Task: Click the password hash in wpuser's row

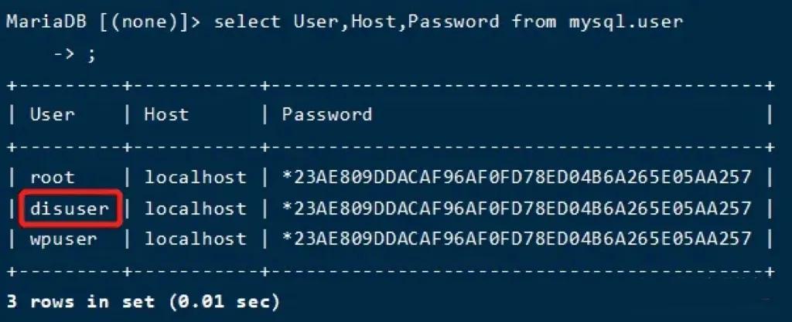Action: [x=516, y=239]
